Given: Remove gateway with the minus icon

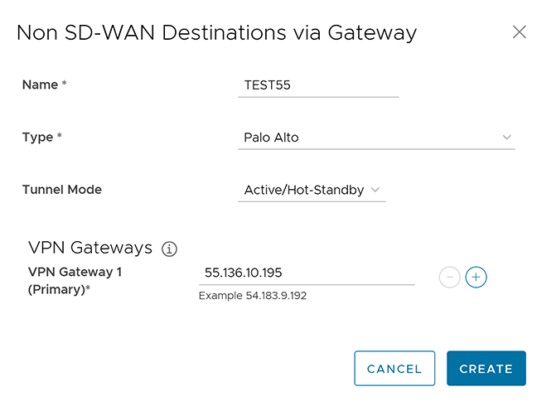Looking at the screenshot, I should coord(449,278).
